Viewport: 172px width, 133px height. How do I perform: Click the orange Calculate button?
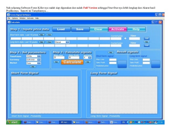pyautogui.click(x=72, y=62)
